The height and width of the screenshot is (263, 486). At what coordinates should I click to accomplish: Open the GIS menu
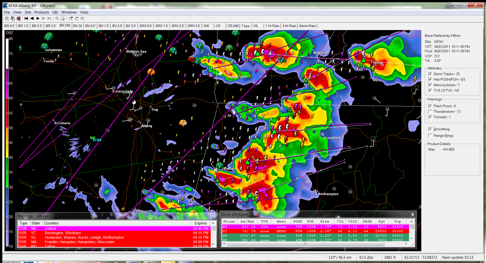[55, 12]
